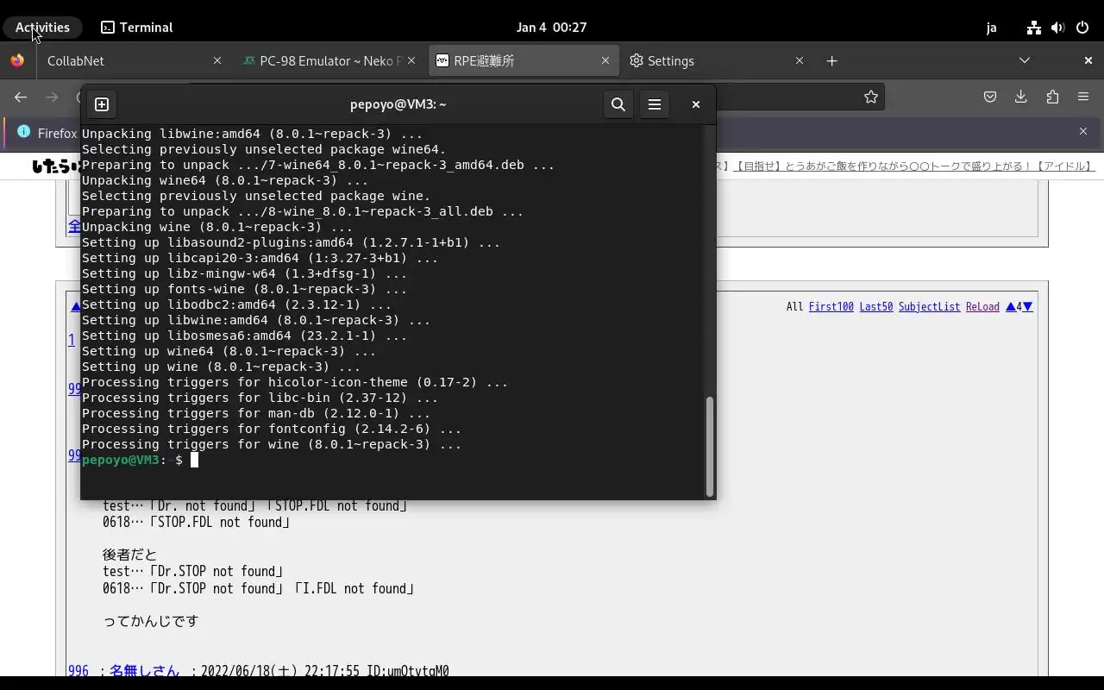
Task: Open the clock calendar Jan 4 00:27
Action: 551,28
